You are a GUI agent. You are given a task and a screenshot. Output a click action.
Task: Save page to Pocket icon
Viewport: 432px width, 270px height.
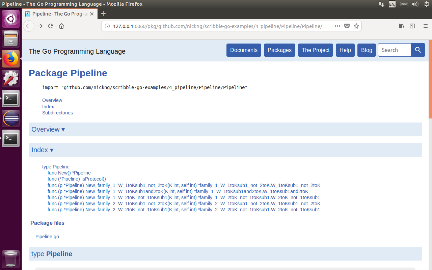click(347, 26)
